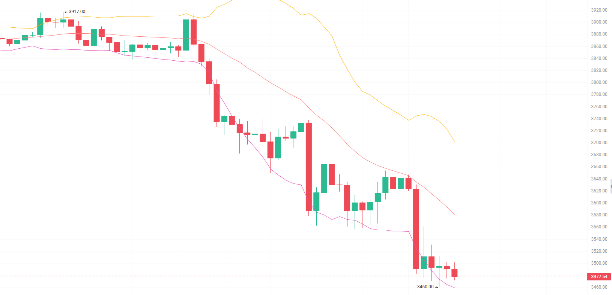The image size is (612, 295).
Task: Click the 3540.00 price scale label
Action: pos(599,239)
